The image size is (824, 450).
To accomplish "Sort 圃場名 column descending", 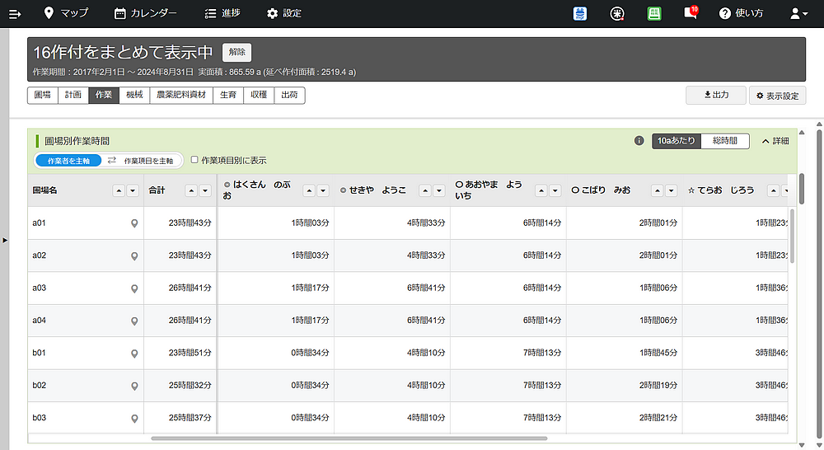I will (133, 190).
